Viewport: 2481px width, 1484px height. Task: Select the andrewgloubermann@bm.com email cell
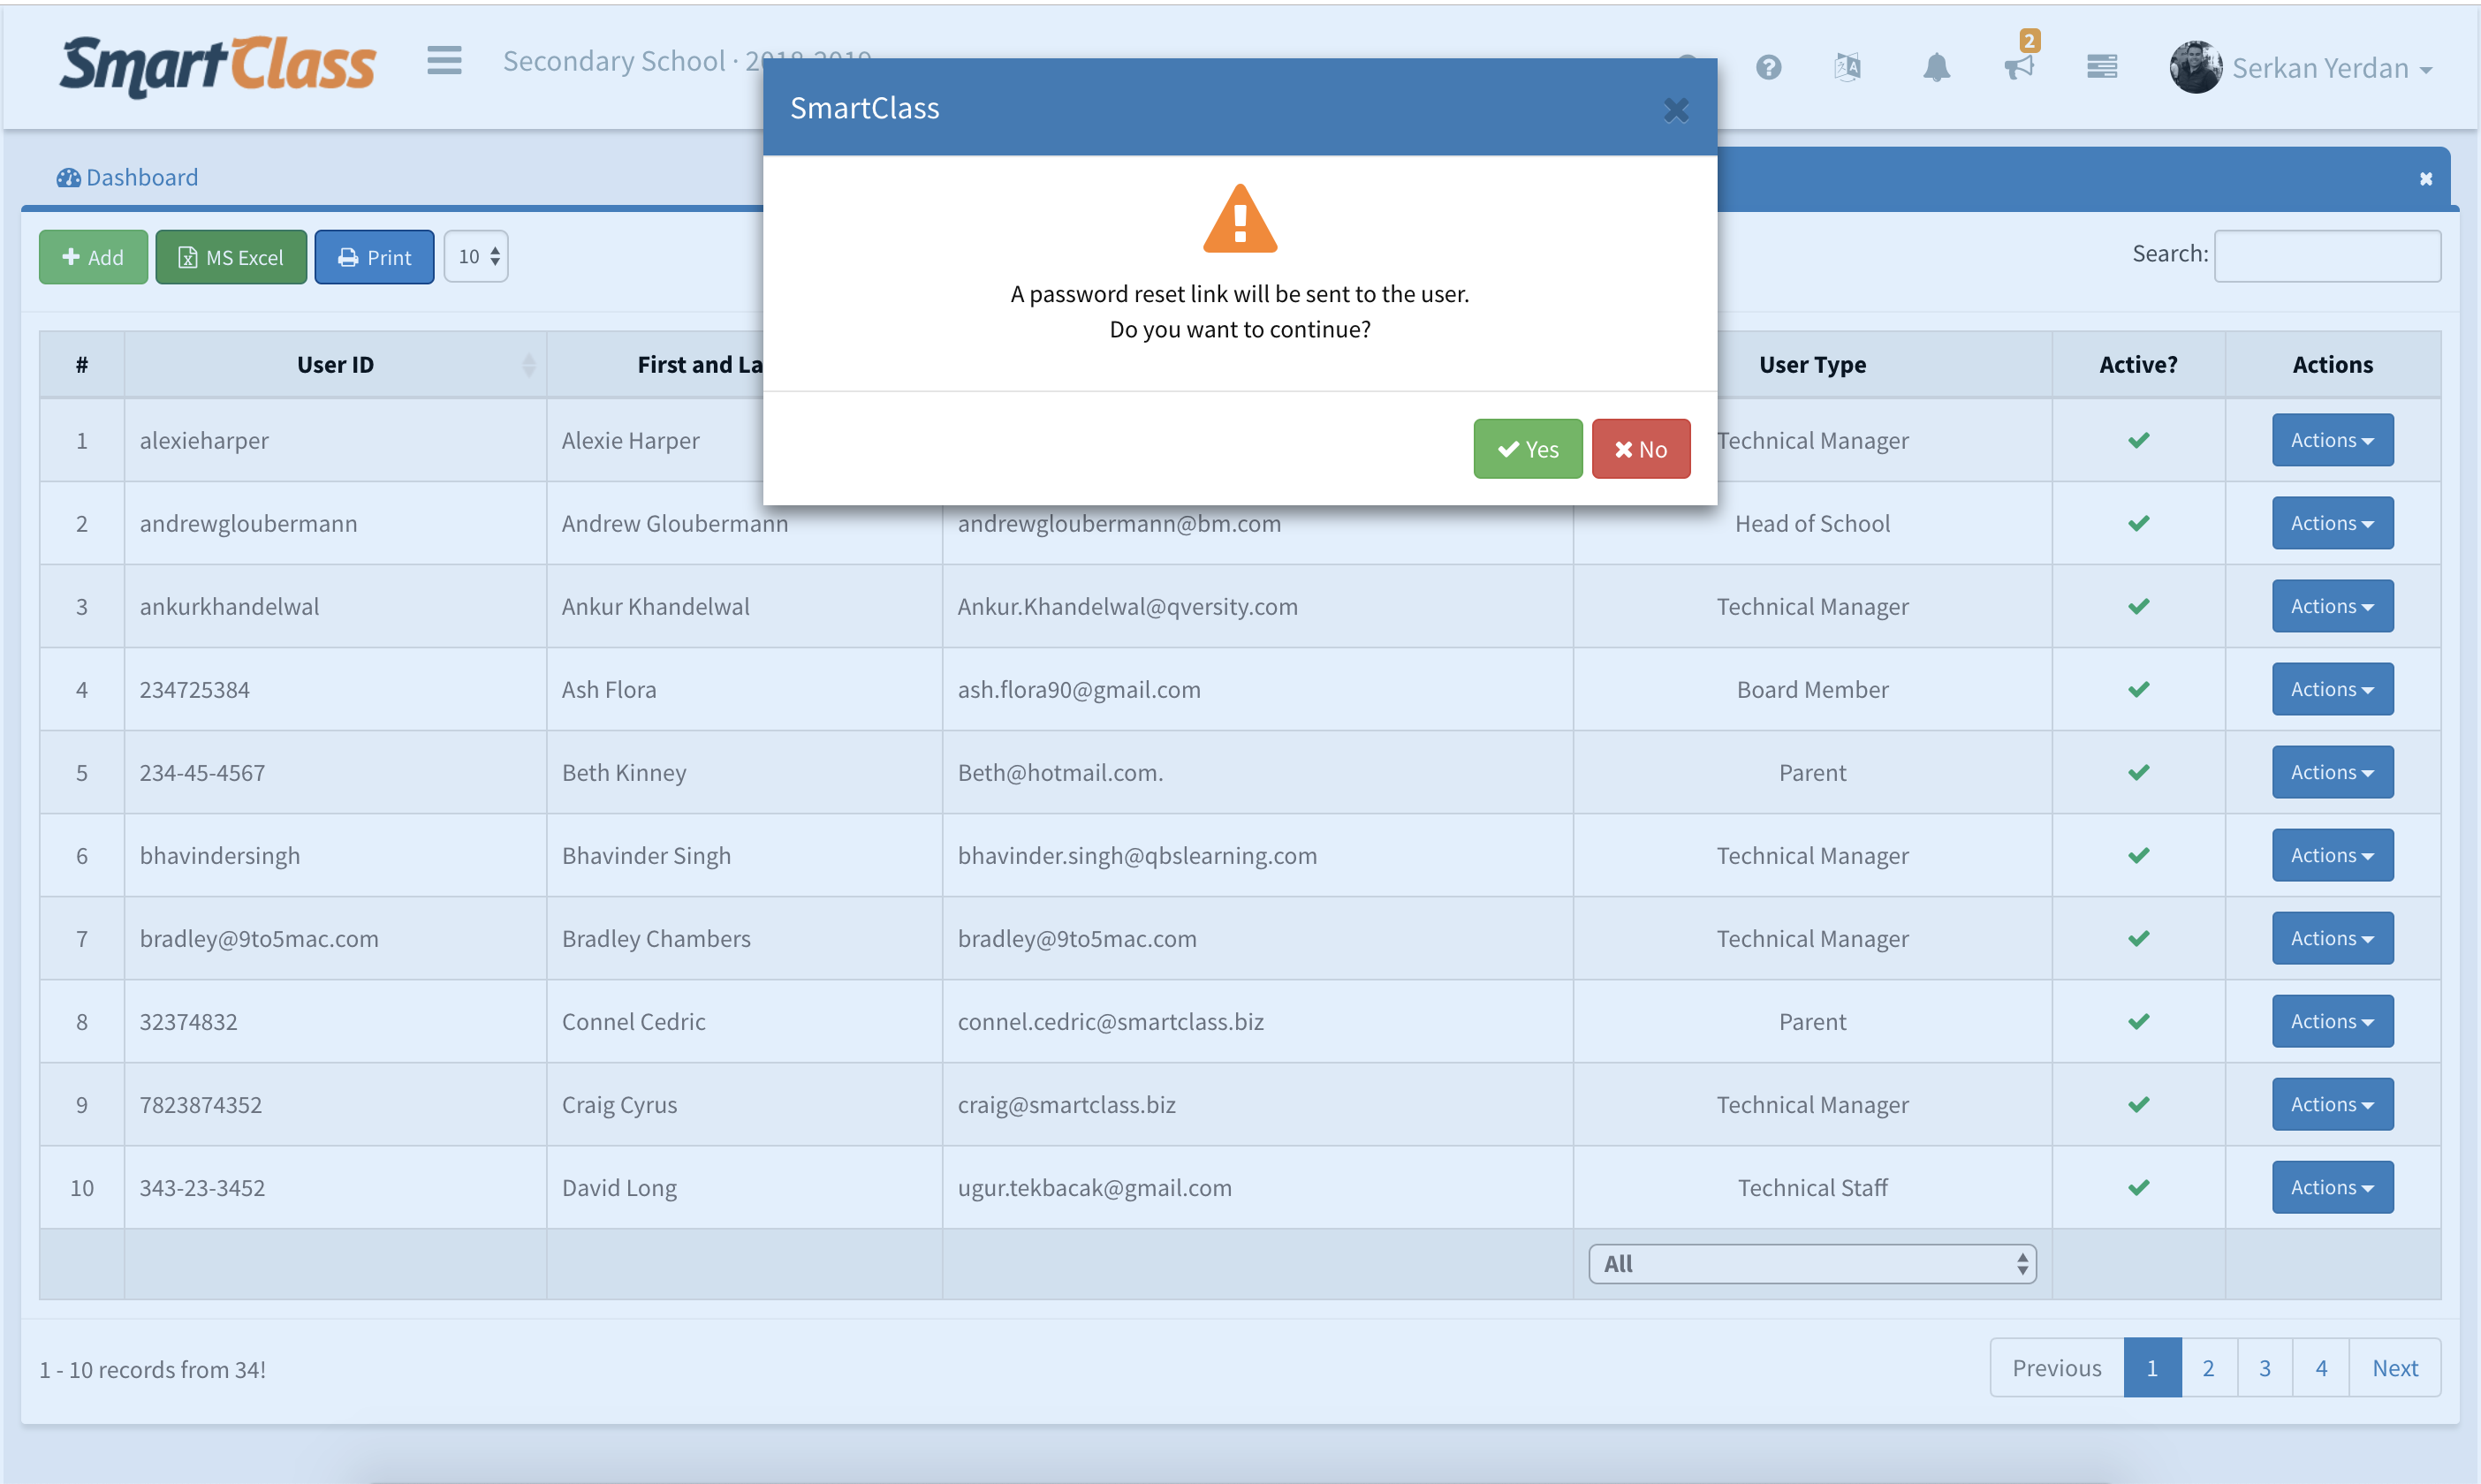pos(1257,523)
